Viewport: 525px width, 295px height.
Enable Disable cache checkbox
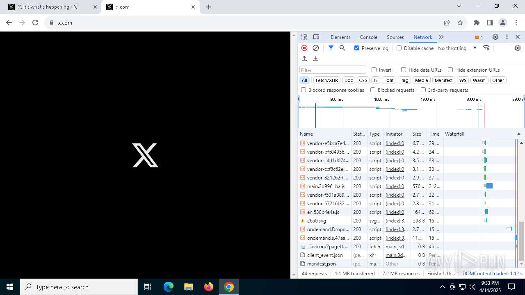pos(399,48)
